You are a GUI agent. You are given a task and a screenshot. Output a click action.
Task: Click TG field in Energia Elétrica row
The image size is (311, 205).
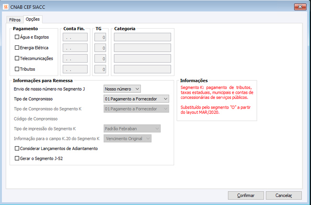pyautogui.click(x=100, y=48)
